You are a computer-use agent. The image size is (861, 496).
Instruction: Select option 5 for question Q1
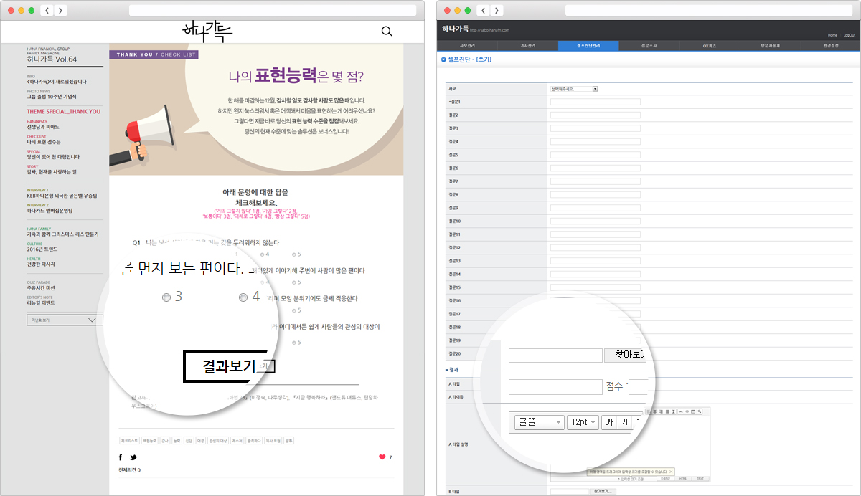tap(295, 254)
